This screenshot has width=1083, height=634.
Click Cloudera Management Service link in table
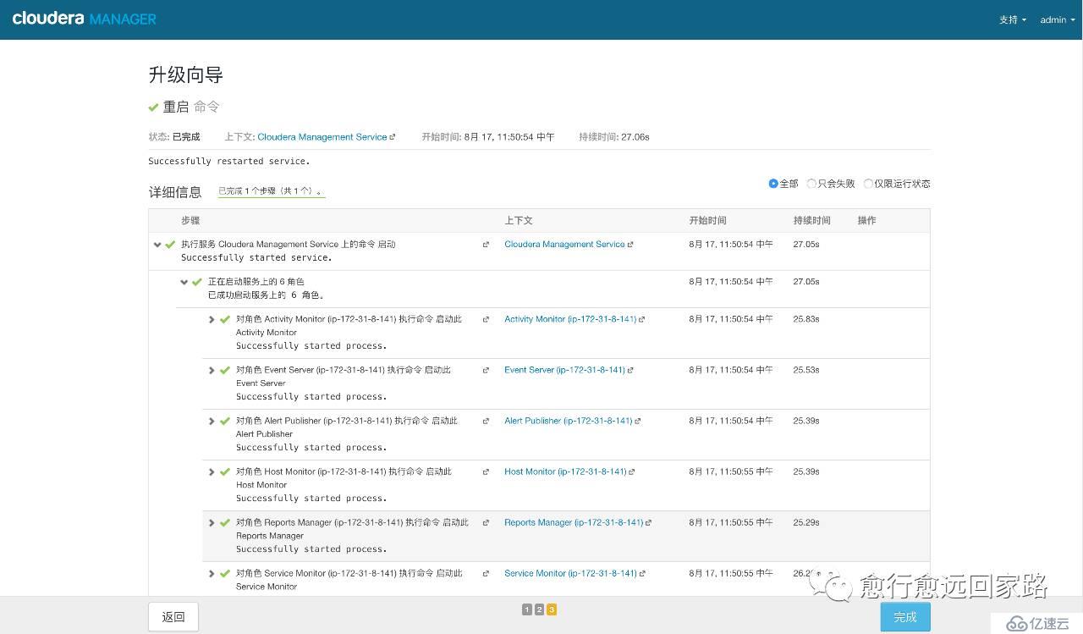tap(564, 244)
